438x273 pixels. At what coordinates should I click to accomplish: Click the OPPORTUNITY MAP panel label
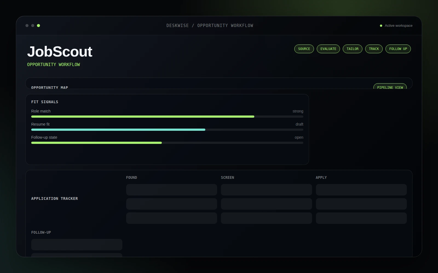(x=50, y=87)
